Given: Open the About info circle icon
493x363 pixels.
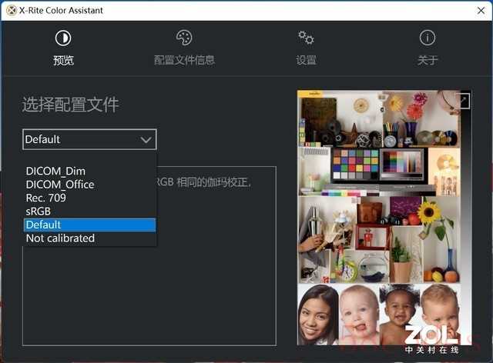Looking at the screenshot, I should pyautogui.click(x=428, y=38).
